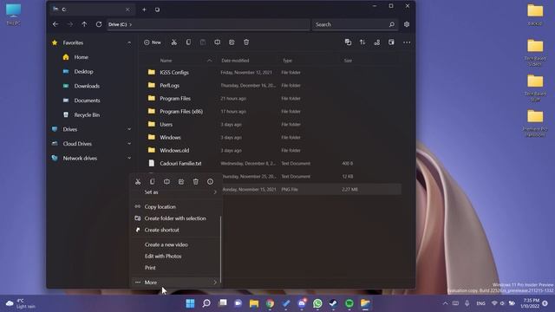Viewport: 555px width, 312px height.
Task: Collapse the Favorites section
Action: [x=129, y=42]
